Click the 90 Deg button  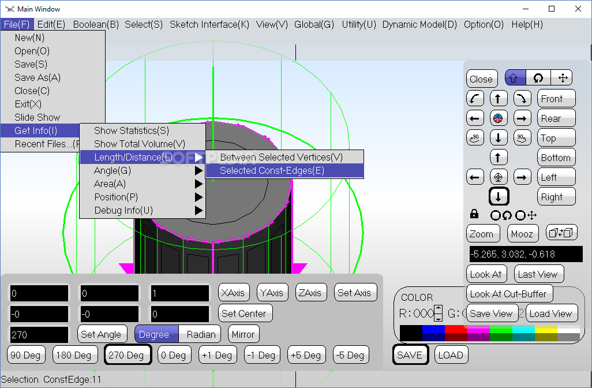(x=25, y=355)
